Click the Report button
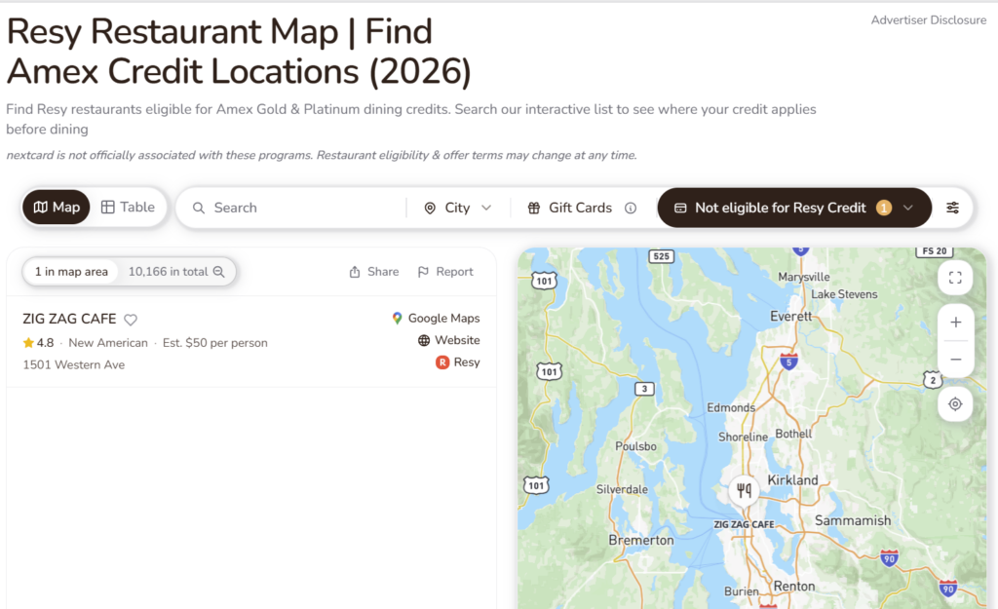 [x=444, y=272]
